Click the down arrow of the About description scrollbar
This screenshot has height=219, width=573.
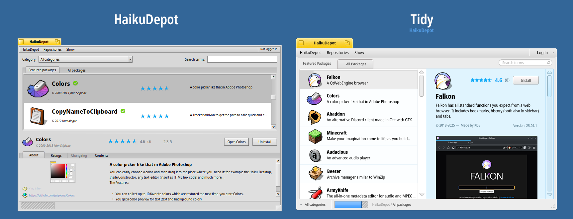click(x=278, y=194)
